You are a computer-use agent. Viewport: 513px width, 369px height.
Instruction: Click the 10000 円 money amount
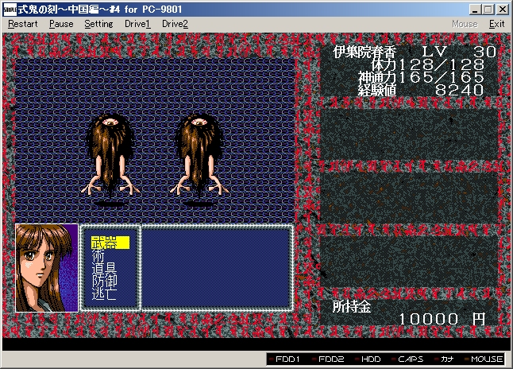(x=442, y=319)
